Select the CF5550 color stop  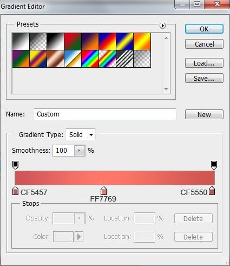coord(212,190)
